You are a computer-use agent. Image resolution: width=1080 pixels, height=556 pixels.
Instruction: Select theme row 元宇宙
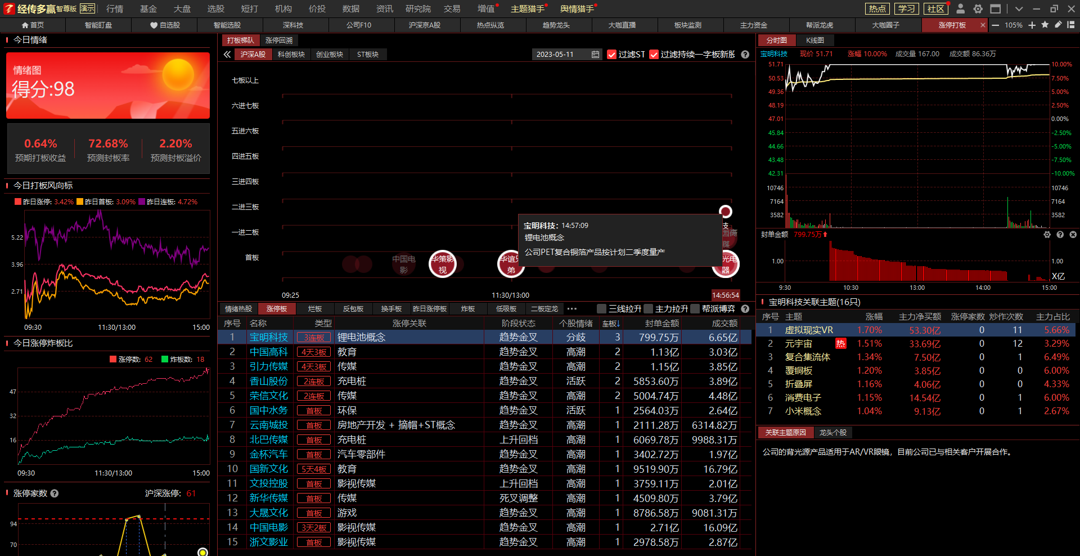click(917, 343)
